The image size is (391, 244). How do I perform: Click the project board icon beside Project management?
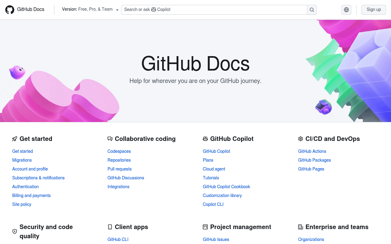[205, 227]
